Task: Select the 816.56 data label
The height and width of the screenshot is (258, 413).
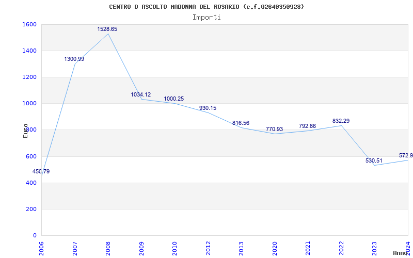Action: coord(241,123)
